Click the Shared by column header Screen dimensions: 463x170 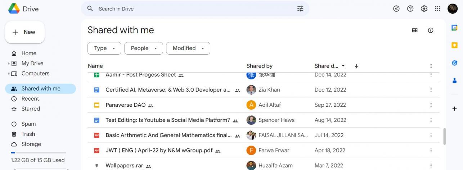point(259,66)
